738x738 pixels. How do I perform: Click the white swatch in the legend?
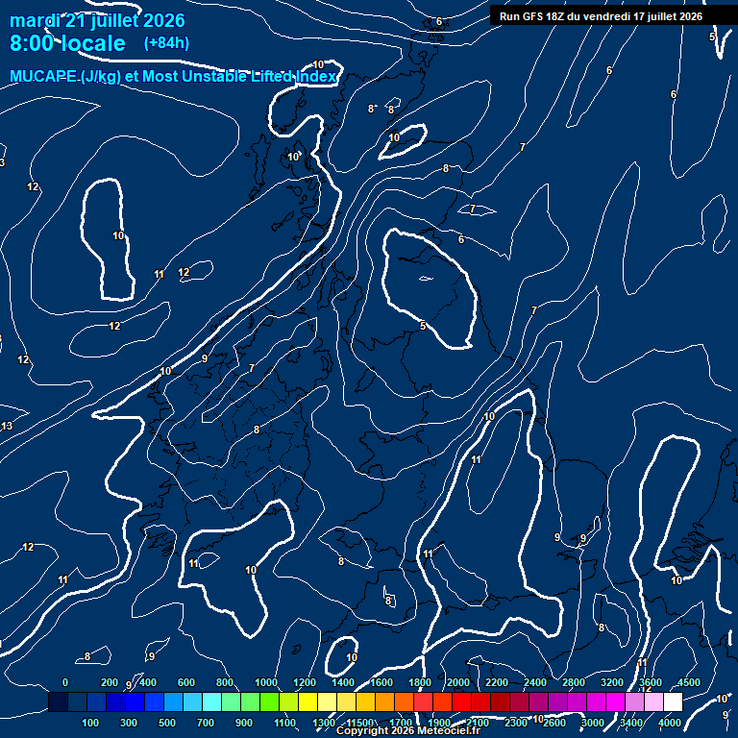673,701
